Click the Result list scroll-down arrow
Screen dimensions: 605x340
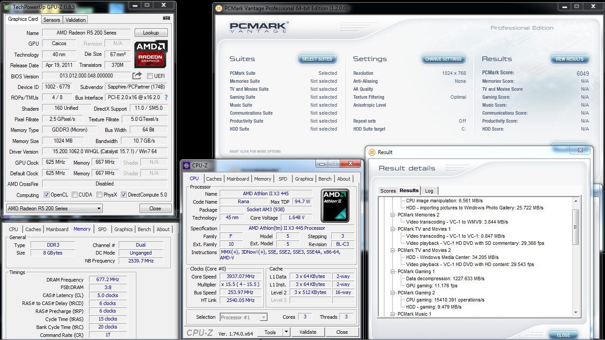coord(575,313)
